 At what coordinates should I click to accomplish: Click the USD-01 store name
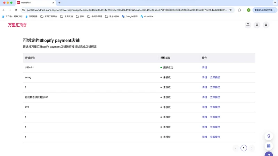point(29,67)
